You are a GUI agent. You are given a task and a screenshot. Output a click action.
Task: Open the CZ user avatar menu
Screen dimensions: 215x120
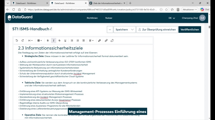[x=202, y=18]
